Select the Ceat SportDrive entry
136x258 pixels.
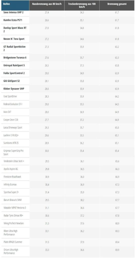pos(10,96)
